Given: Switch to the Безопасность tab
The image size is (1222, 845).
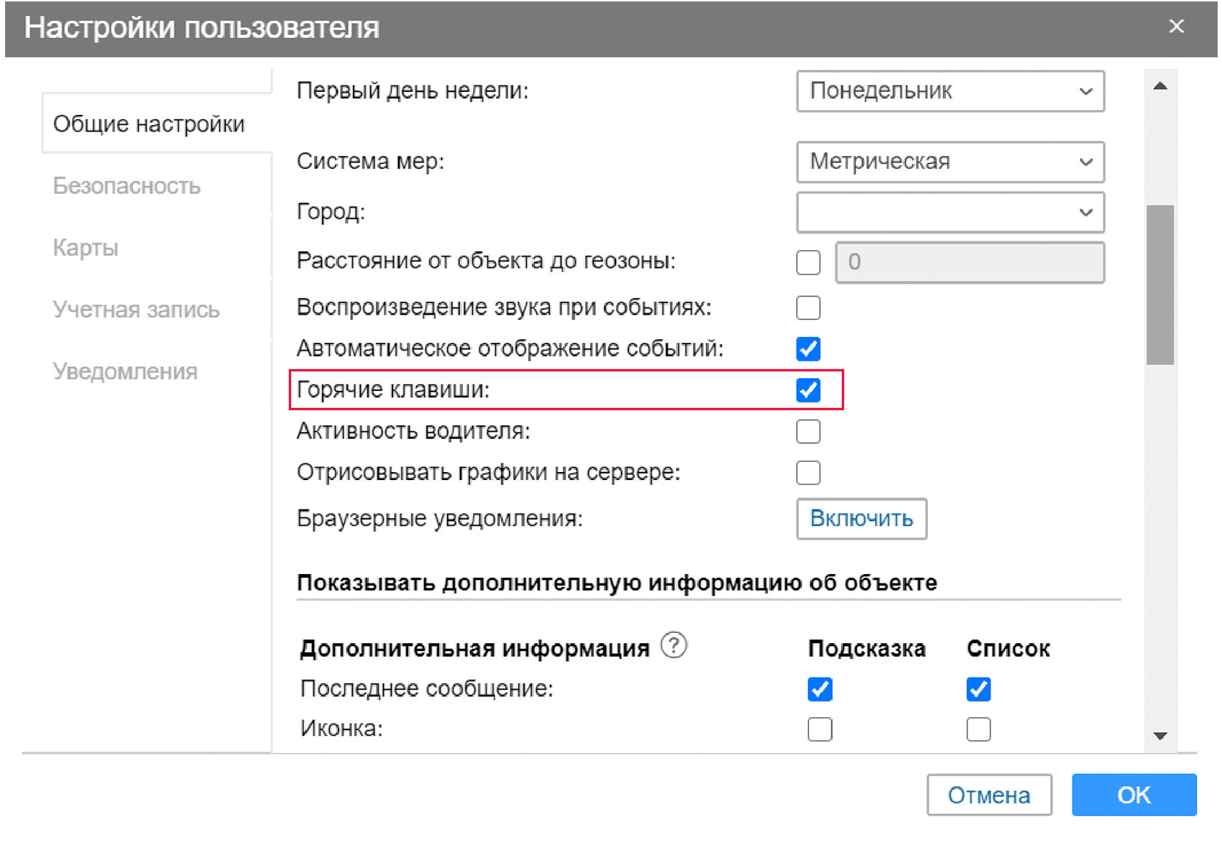Looking at the screenshot, I should click(x=126, y=186).
